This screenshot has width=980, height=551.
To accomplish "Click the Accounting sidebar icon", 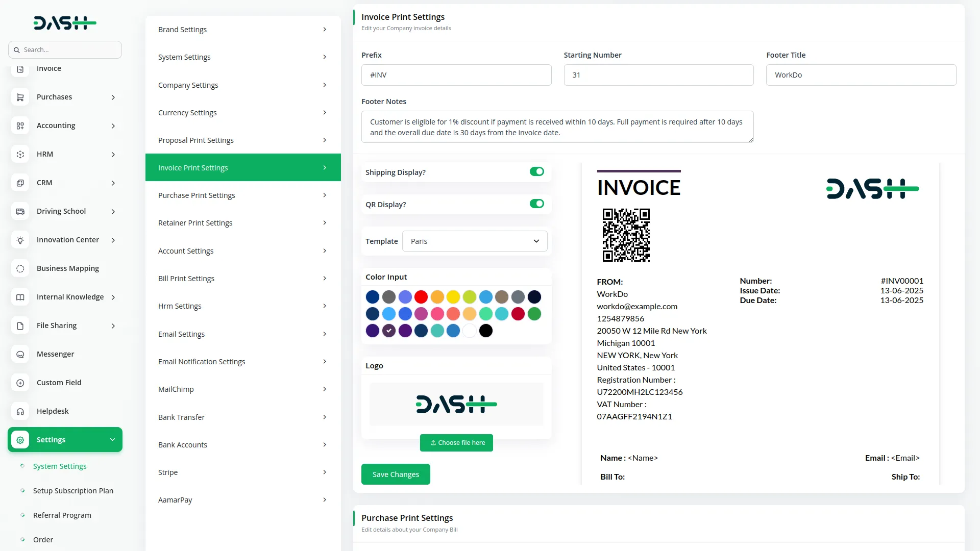I will point(20,126).
